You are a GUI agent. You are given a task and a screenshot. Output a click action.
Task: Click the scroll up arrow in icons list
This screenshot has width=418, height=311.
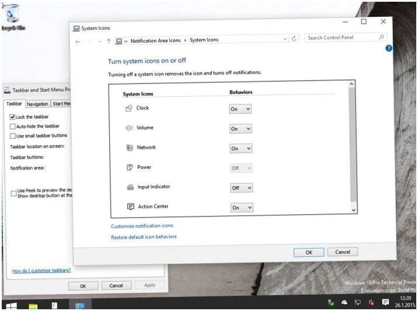351,84
